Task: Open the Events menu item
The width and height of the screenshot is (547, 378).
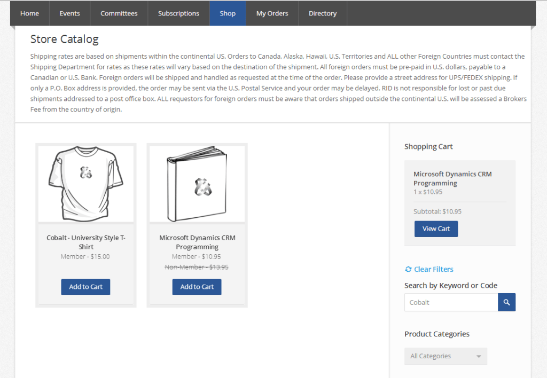Action: pyautogui.click(x=70, y=13)
